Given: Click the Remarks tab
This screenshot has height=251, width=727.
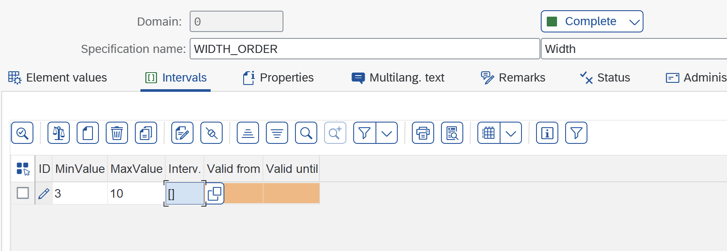Looking at the screenshot, I should coord(512,78).
